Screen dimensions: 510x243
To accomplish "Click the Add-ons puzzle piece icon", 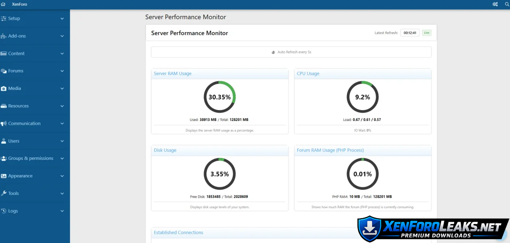I will click(4, 36).
